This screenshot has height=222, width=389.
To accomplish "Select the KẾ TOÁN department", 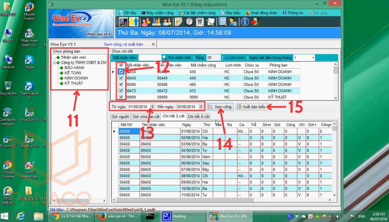I will click(x=73, y=73).
